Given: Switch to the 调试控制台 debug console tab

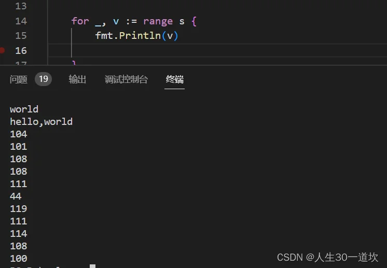Looking at the screenshot, I should point(126,79).
